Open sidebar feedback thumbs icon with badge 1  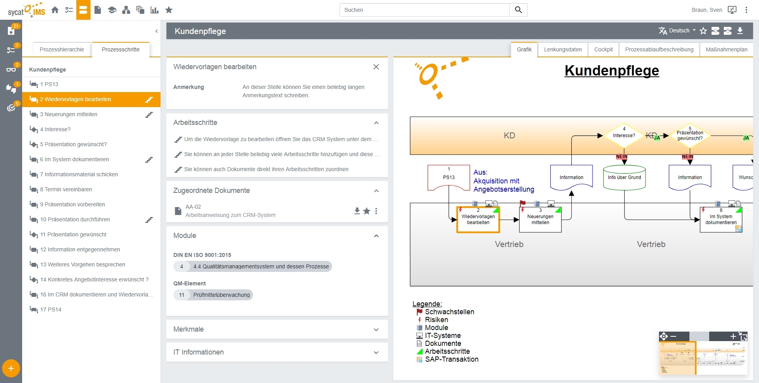click(x=11, y=89)
